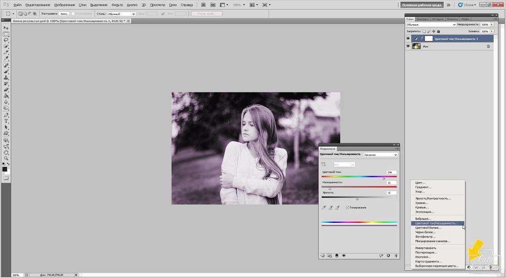The width and height of the screenshot is (506, 278).
Task: Select the Move tool
Action: click(x=6, y=28)
